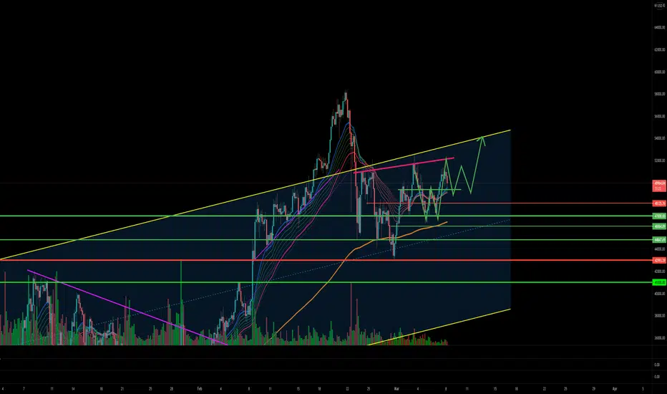Click the Apr label on time axis
This screenshot has width=667, height=394.
click(x=614, y=389)
